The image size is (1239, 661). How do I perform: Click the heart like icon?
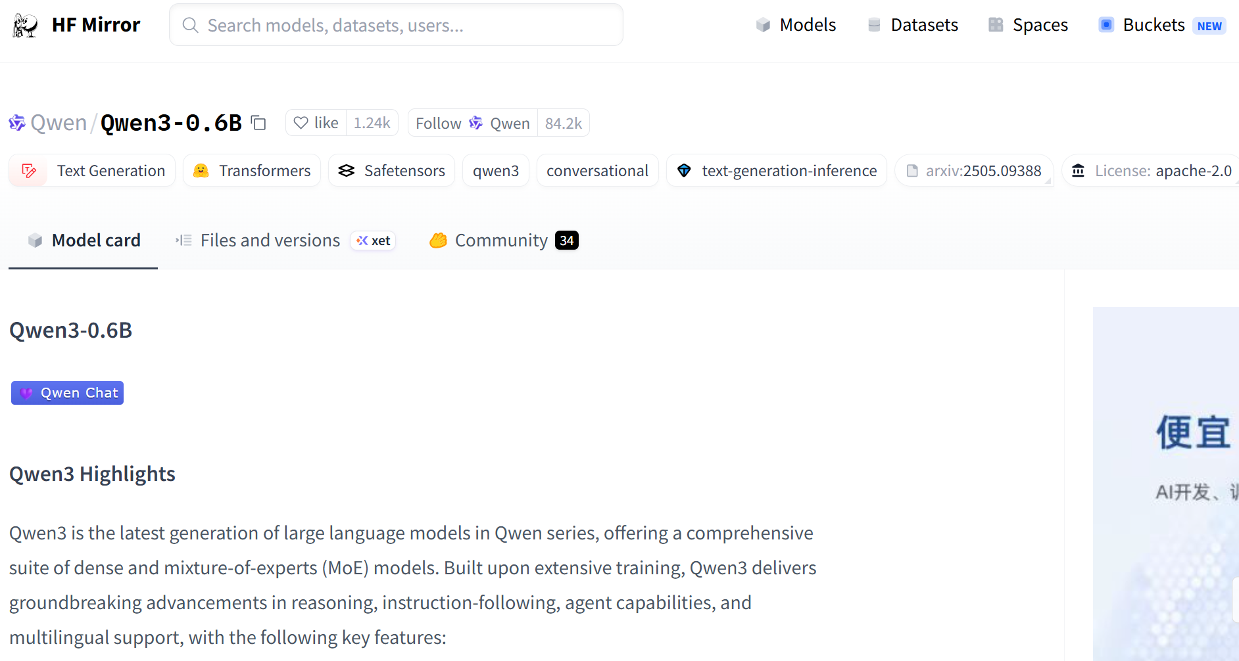301,123
